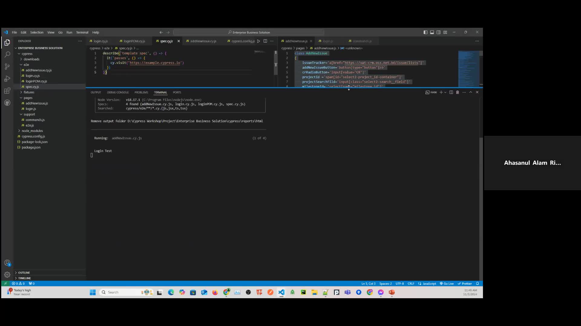Open Source Control from the activity bar
Image resolution: width=581 pixels, height=326 pixels.
click(x=7, y=67)
